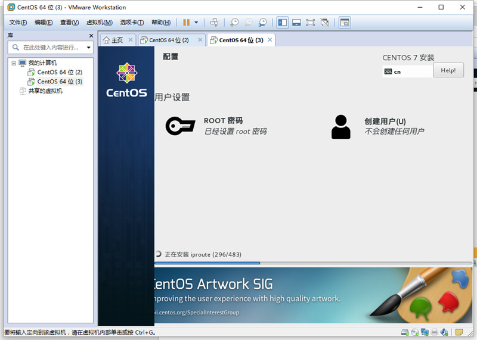The width and height of the screenshot is (477, 340).
Task: Click the key icon for root password
Action: click(180, 126)
